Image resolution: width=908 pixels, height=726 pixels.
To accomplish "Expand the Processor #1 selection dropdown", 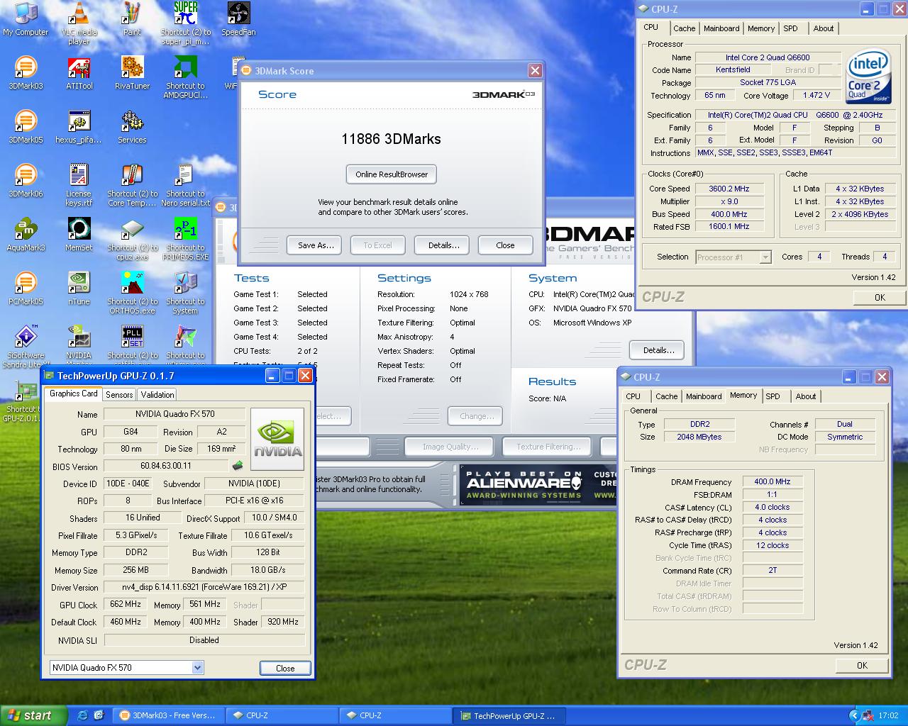I will pyautogui.click(x=765, y=257).
